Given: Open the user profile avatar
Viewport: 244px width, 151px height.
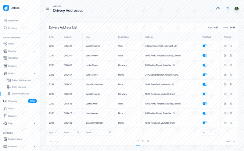Looking at the screenshot, I should (236, 9).
